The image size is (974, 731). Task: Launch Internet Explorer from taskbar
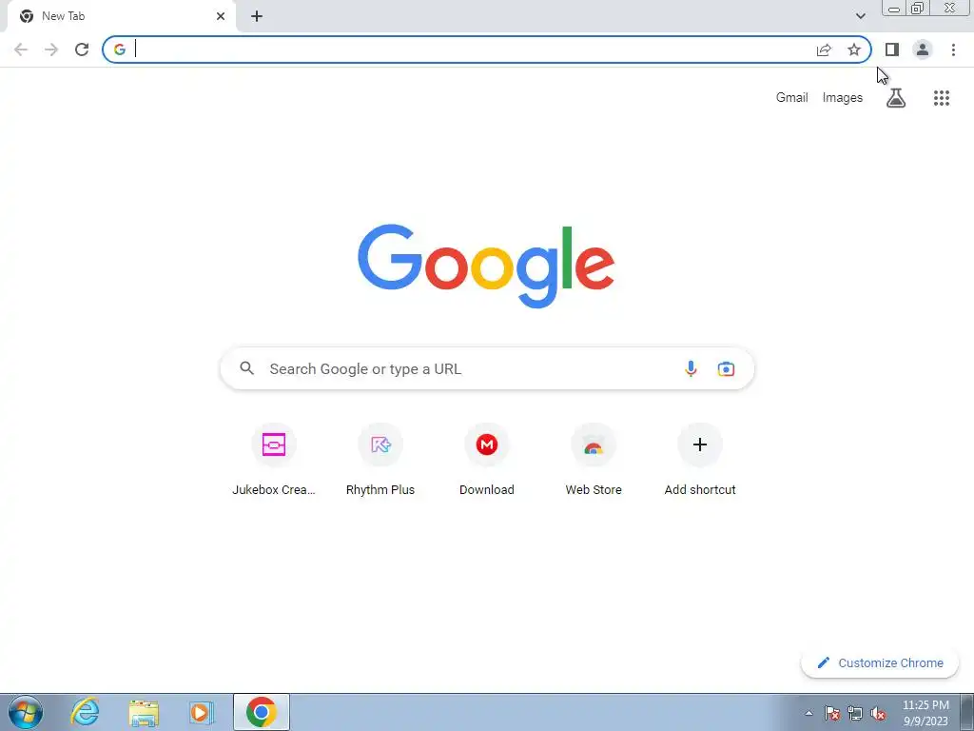tap(85, 712)
